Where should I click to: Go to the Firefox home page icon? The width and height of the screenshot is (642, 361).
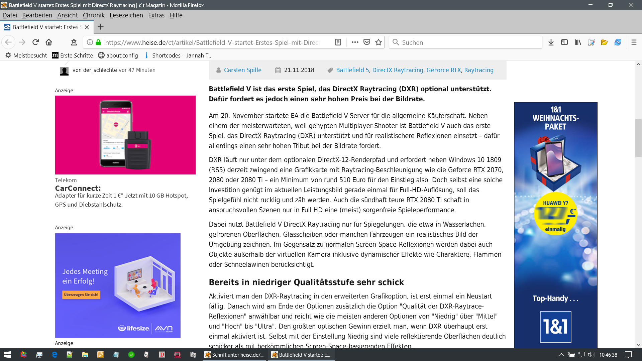click(x=49, y=42)
